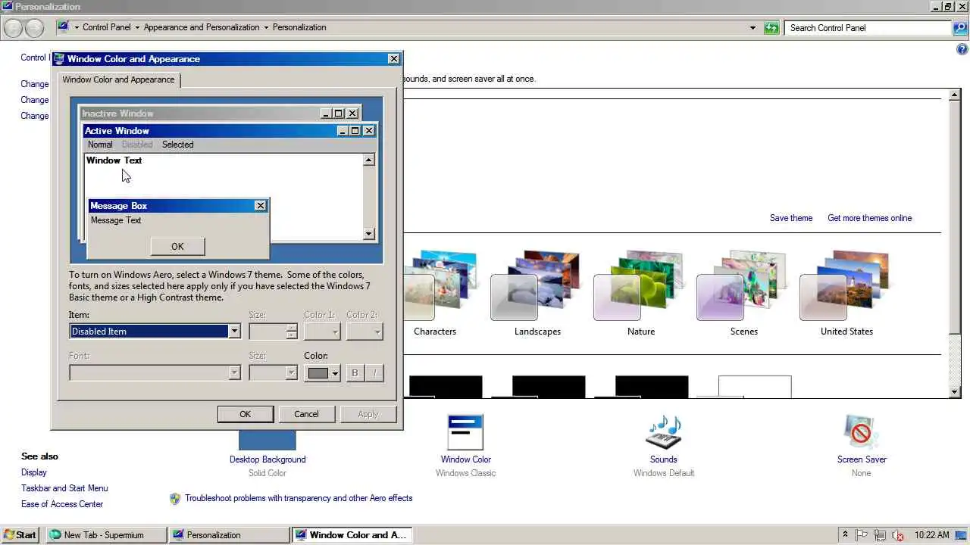This screenshot has height=545, width=970.
Task: Click theme list scrollbar up arrow
Action: coord(955,95)
